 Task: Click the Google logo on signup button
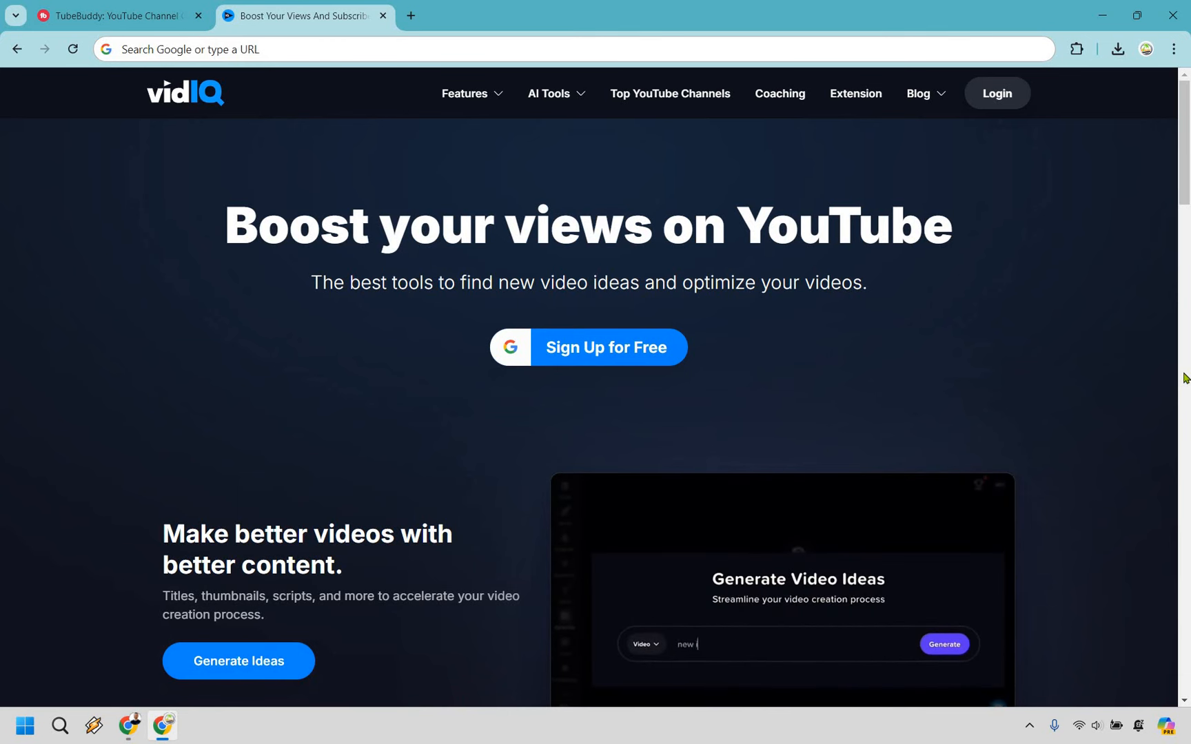[511, 347]
